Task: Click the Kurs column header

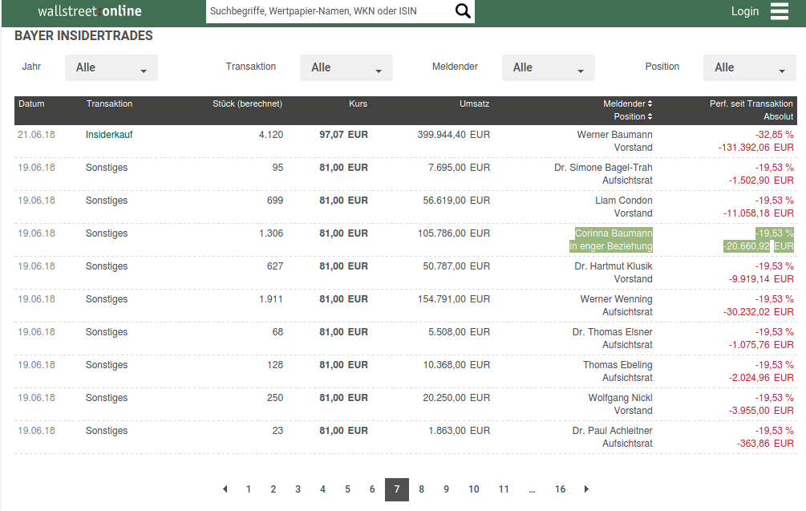Action: click(x=358, y=103)
